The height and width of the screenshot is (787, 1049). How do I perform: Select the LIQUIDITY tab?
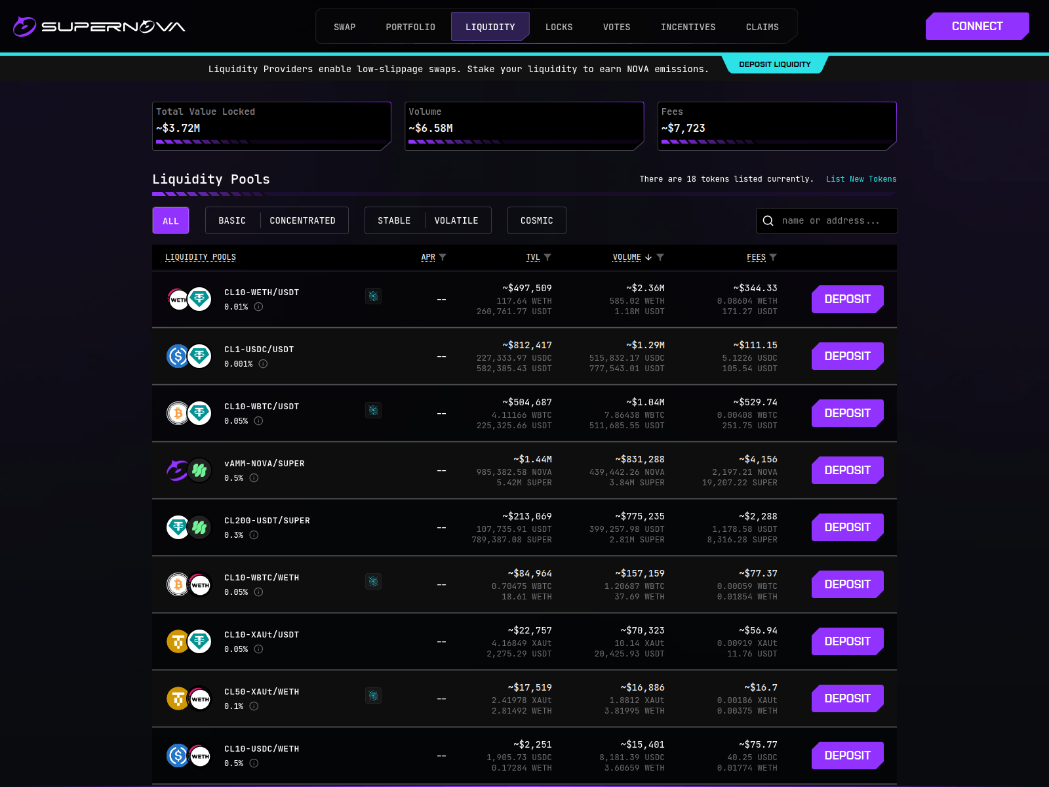tap(490, 27)
